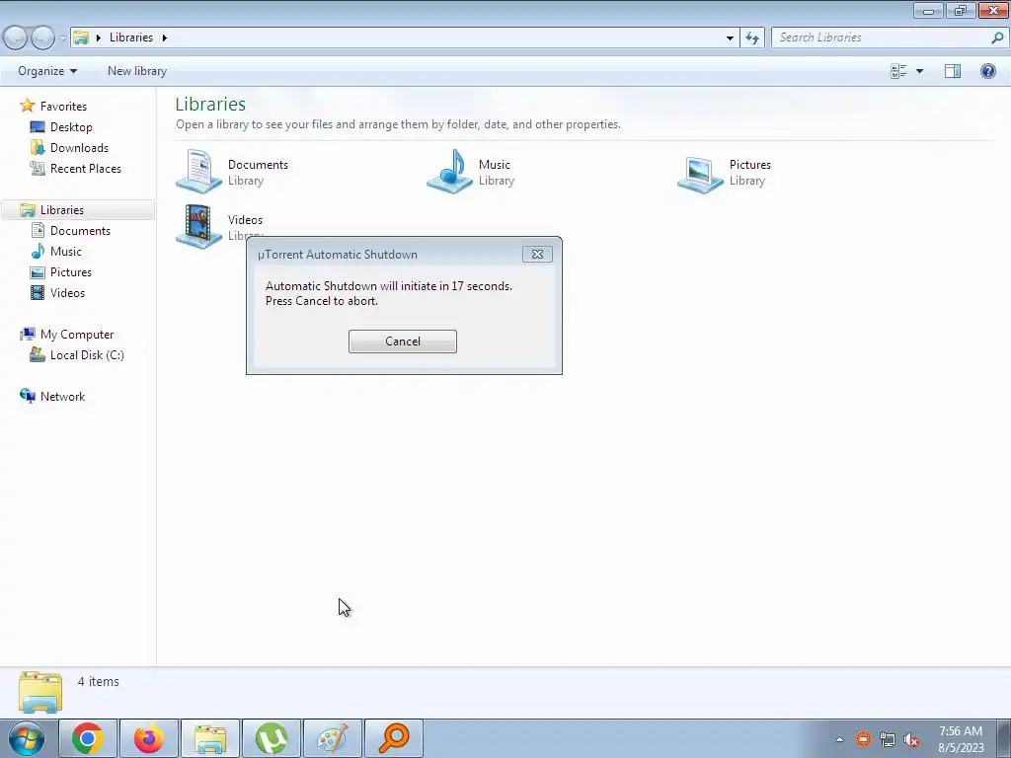Open the Pictures library icon

pyautogui.click(x=700, y=174)
